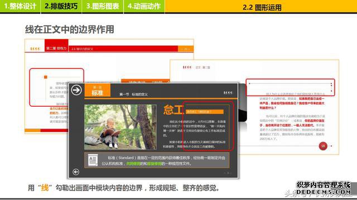Viewport: 357px width, 200px height.
Task: Click the red page number 18 circle
Action: (x=323, y=146)
